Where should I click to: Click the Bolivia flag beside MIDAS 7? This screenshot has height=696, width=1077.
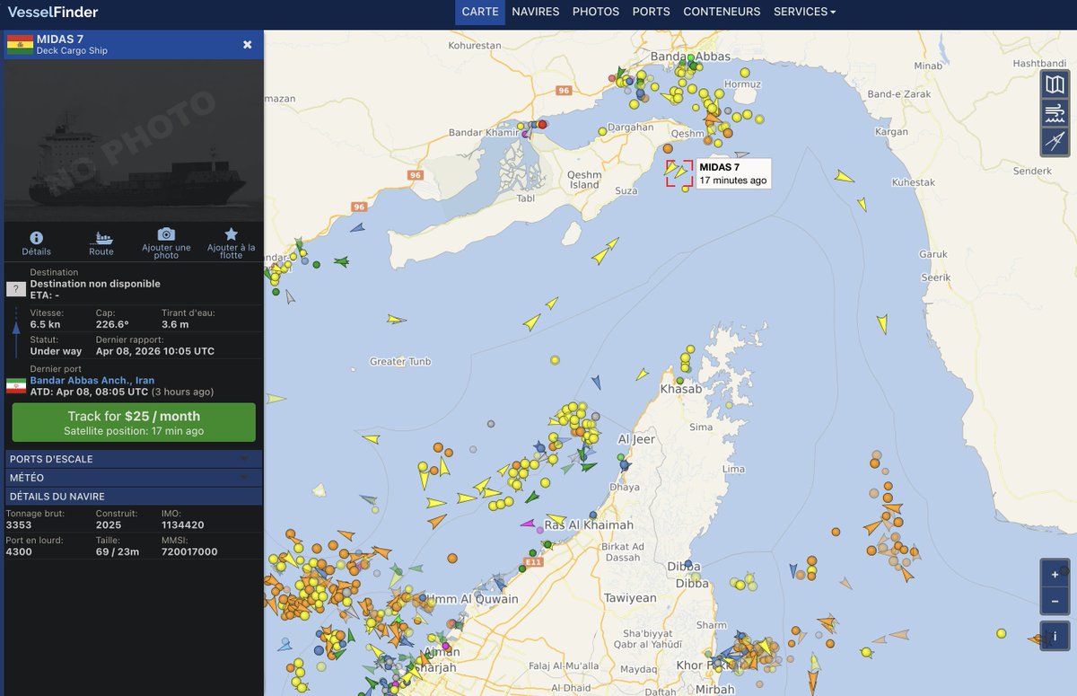click(20, 45)
